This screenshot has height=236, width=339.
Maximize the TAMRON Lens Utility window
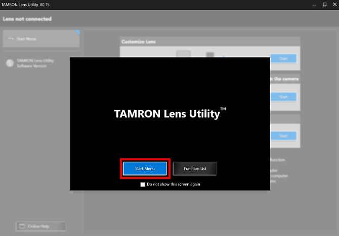point(324,5)
